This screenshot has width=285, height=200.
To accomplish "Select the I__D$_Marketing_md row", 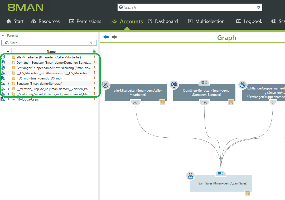I will point(49,73).
